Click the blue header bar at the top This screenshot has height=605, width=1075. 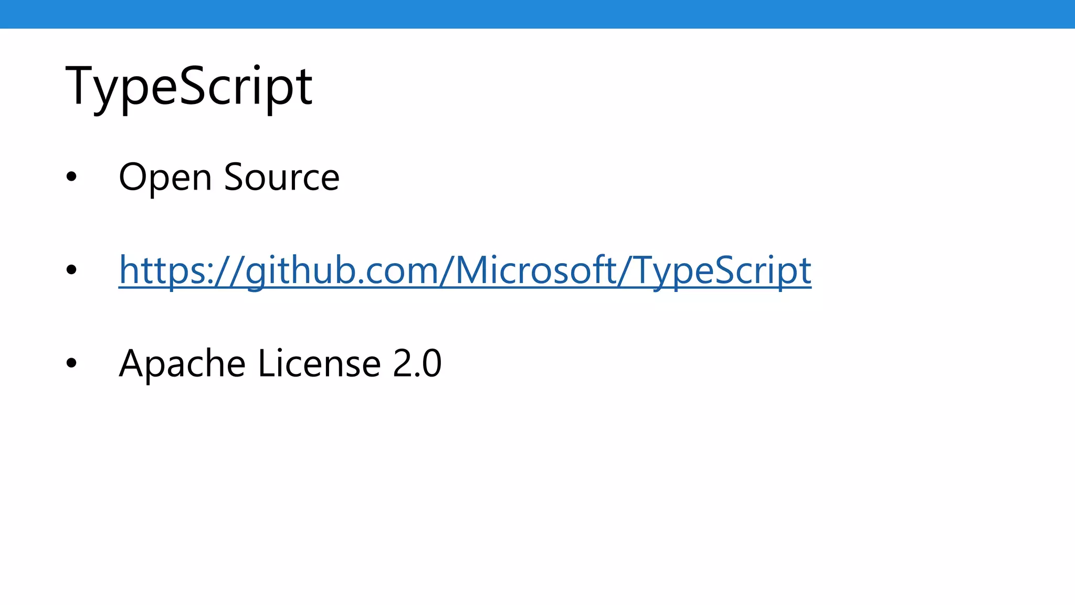click(537, 14)
